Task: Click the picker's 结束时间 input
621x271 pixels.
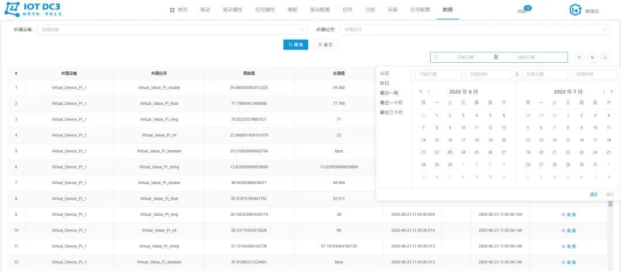Action: pos(594,74)
